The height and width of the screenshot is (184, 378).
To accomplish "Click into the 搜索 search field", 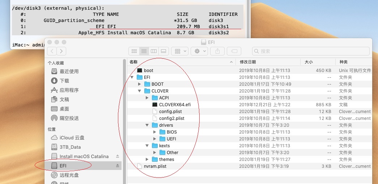I will coord(311,51).
